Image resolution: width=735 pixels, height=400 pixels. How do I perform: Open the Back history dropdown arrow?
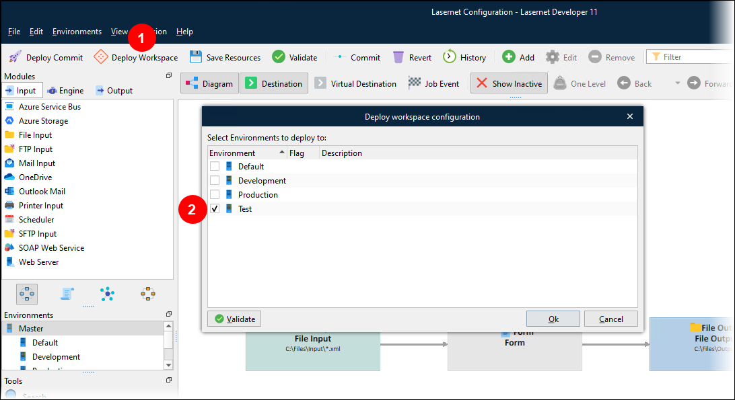[677, 83]
